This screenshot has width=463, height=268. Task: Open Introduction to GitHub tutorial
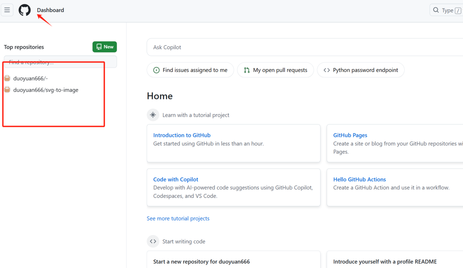pyautogui.click(x=182, y=135)
